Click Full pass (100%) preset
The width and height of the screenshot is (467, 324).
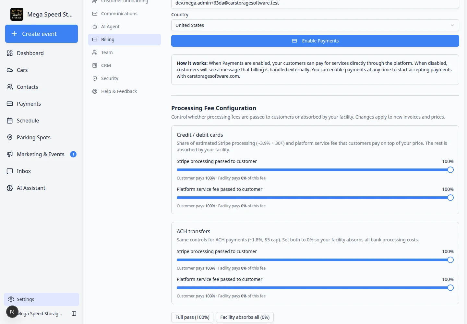point(192,317)
